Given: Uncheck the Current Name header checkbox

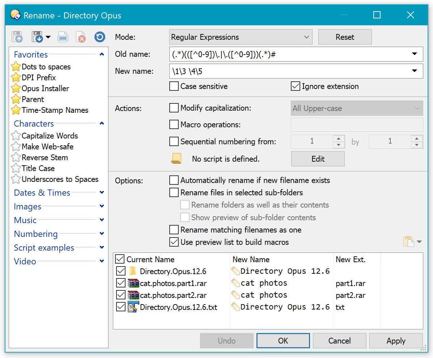Looking at the screenshot, I should pyautogui.click(x=120, y=259).
